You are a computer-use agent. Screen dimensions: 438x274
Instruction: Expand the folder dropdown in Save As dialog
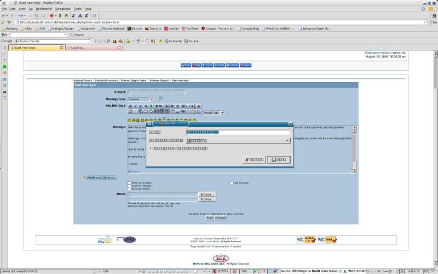pos(287,140)
